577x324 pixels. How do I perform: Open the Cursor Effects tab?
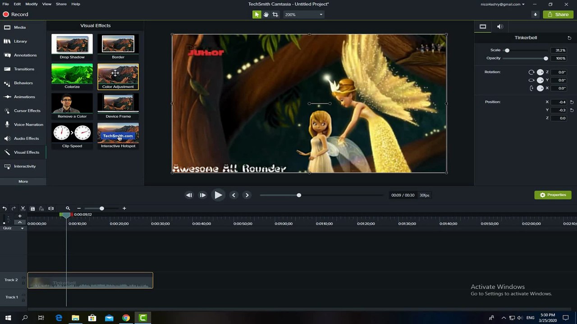23,111
